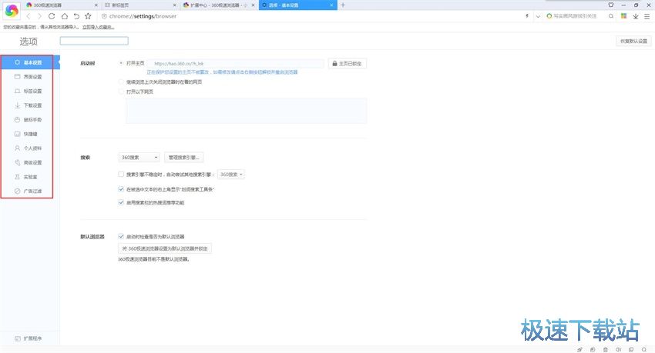Click the skin shirt icon in title bar
Viewport: 655px width, 353px height.
[611, 5]
